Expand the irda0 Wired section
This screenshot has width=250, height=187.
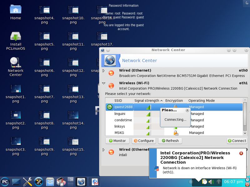click(104, 150)
